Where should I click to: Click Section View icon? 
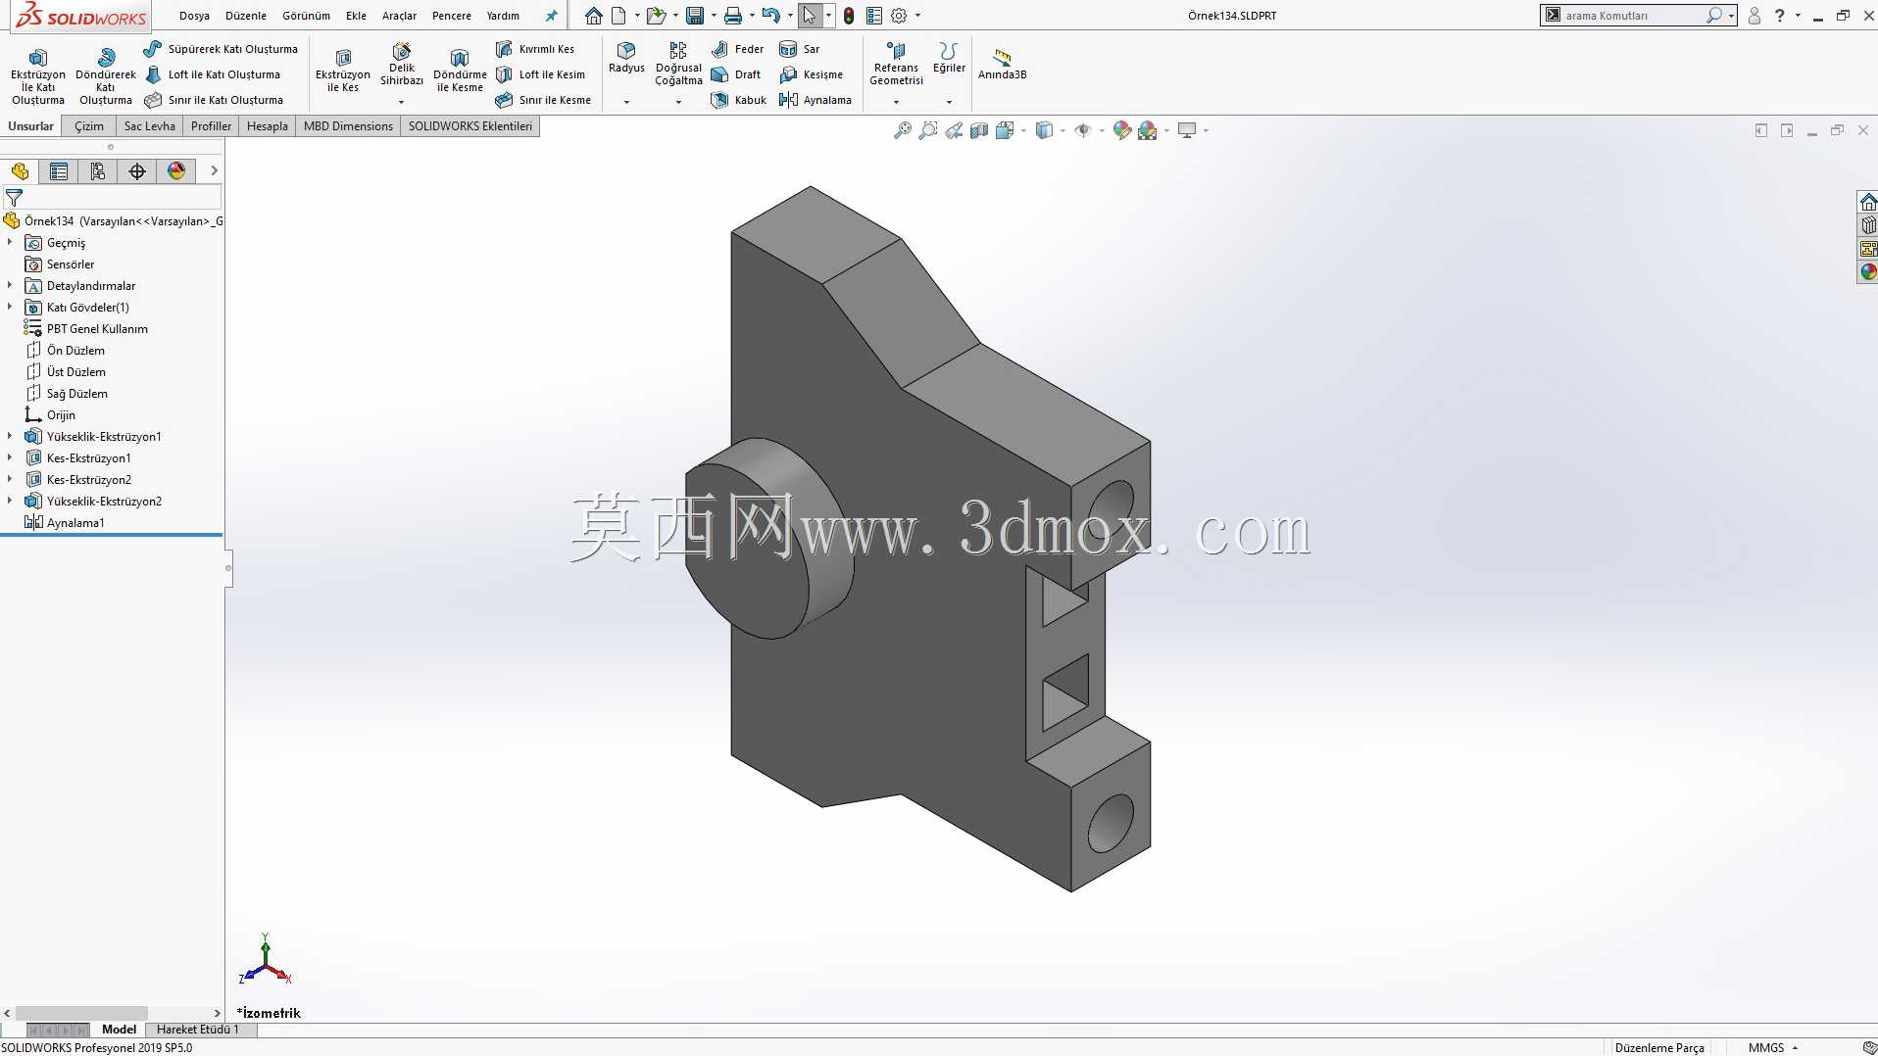coord(979,130)
